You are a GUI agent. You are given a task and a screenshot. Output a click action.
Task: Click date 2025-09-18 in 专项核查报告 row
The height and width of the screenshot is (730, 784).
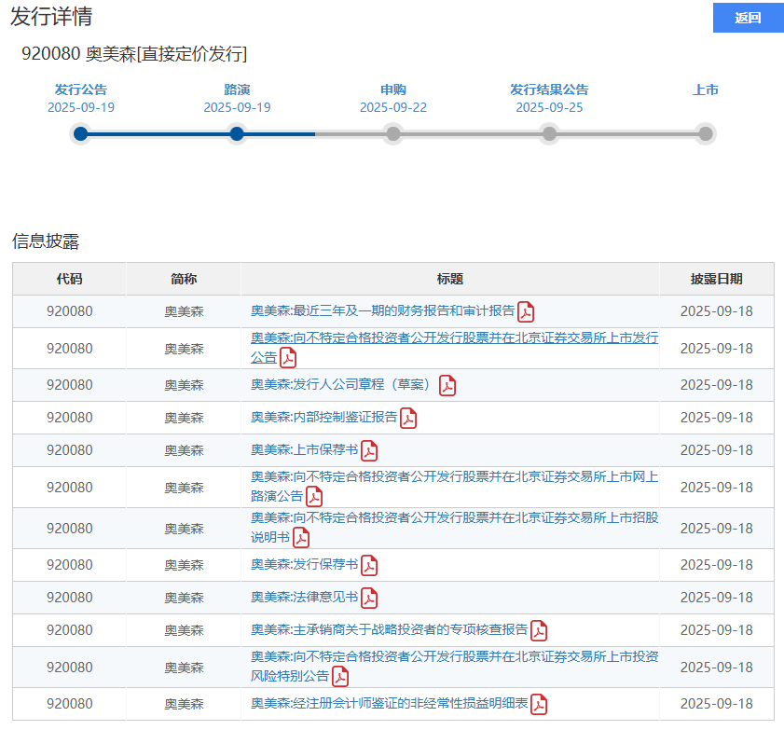click(717, 630)
